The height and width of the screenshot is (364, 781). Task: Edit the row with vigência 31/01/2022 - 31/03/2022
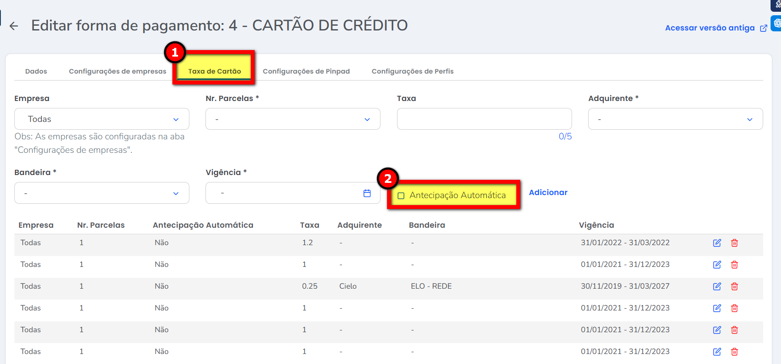coord(717,243)
